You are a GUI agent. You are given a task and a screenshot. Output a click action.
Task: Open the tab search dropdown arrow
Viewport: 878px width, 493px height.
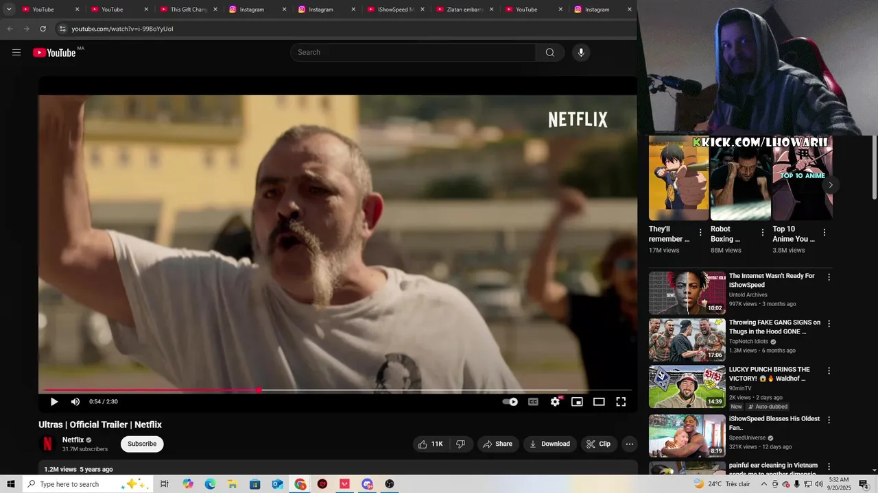[x=9, y=10]
